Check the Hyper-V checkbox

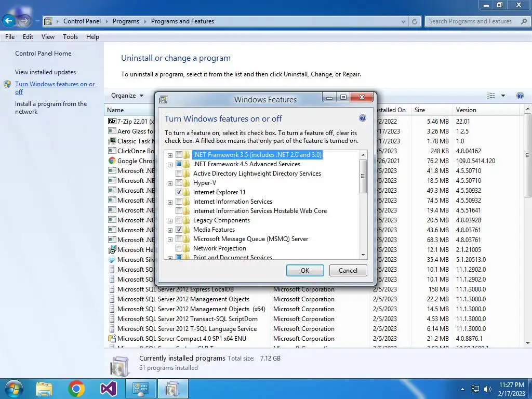pyautogui.click(x=179, y=183)
